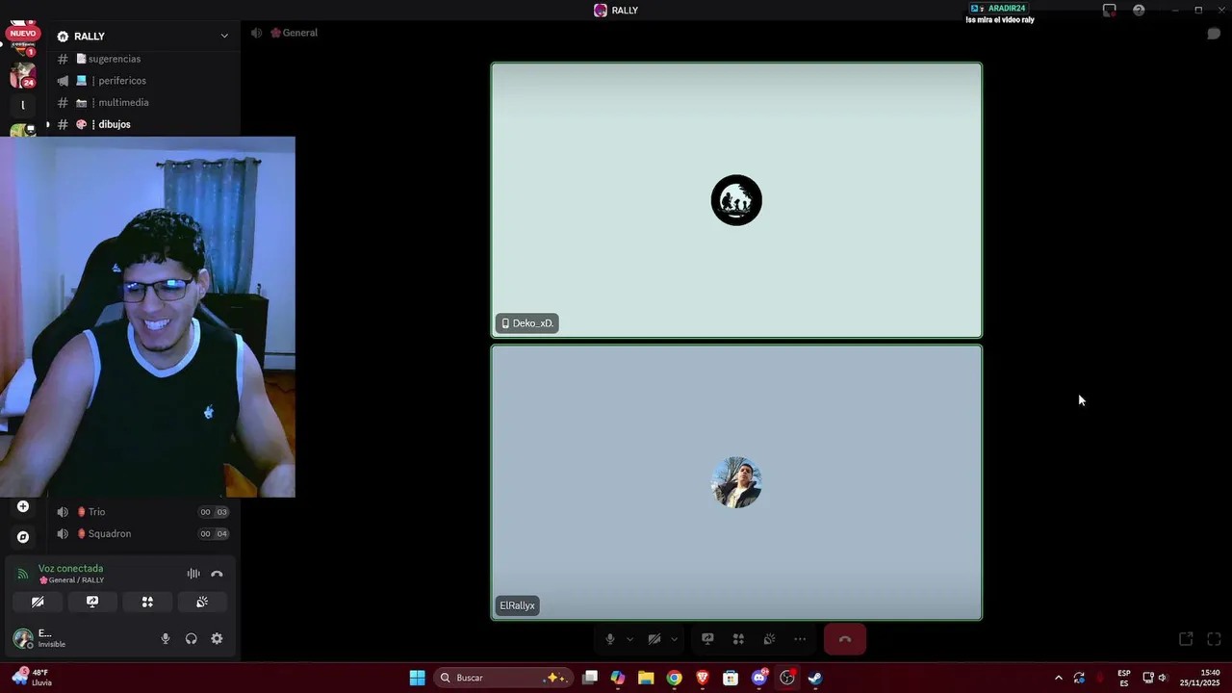
Task: Deafen audio with the headphones icon
Action: click(x=192, y=638)
